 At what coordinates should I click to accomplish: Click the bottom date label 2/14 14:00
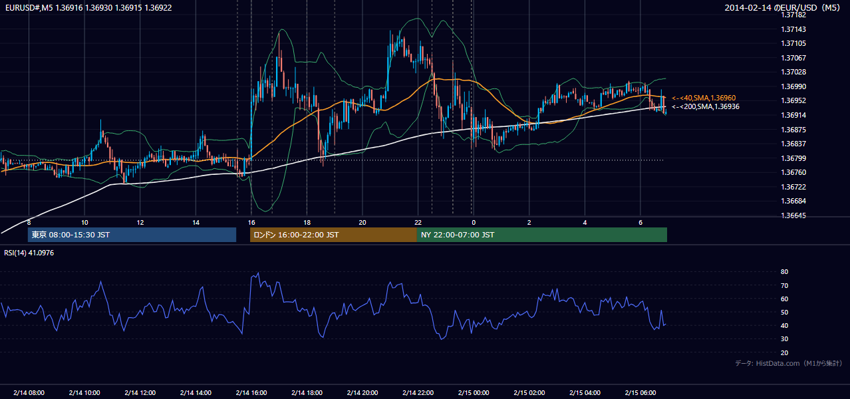pyautogui.click(x=196, y=393)
